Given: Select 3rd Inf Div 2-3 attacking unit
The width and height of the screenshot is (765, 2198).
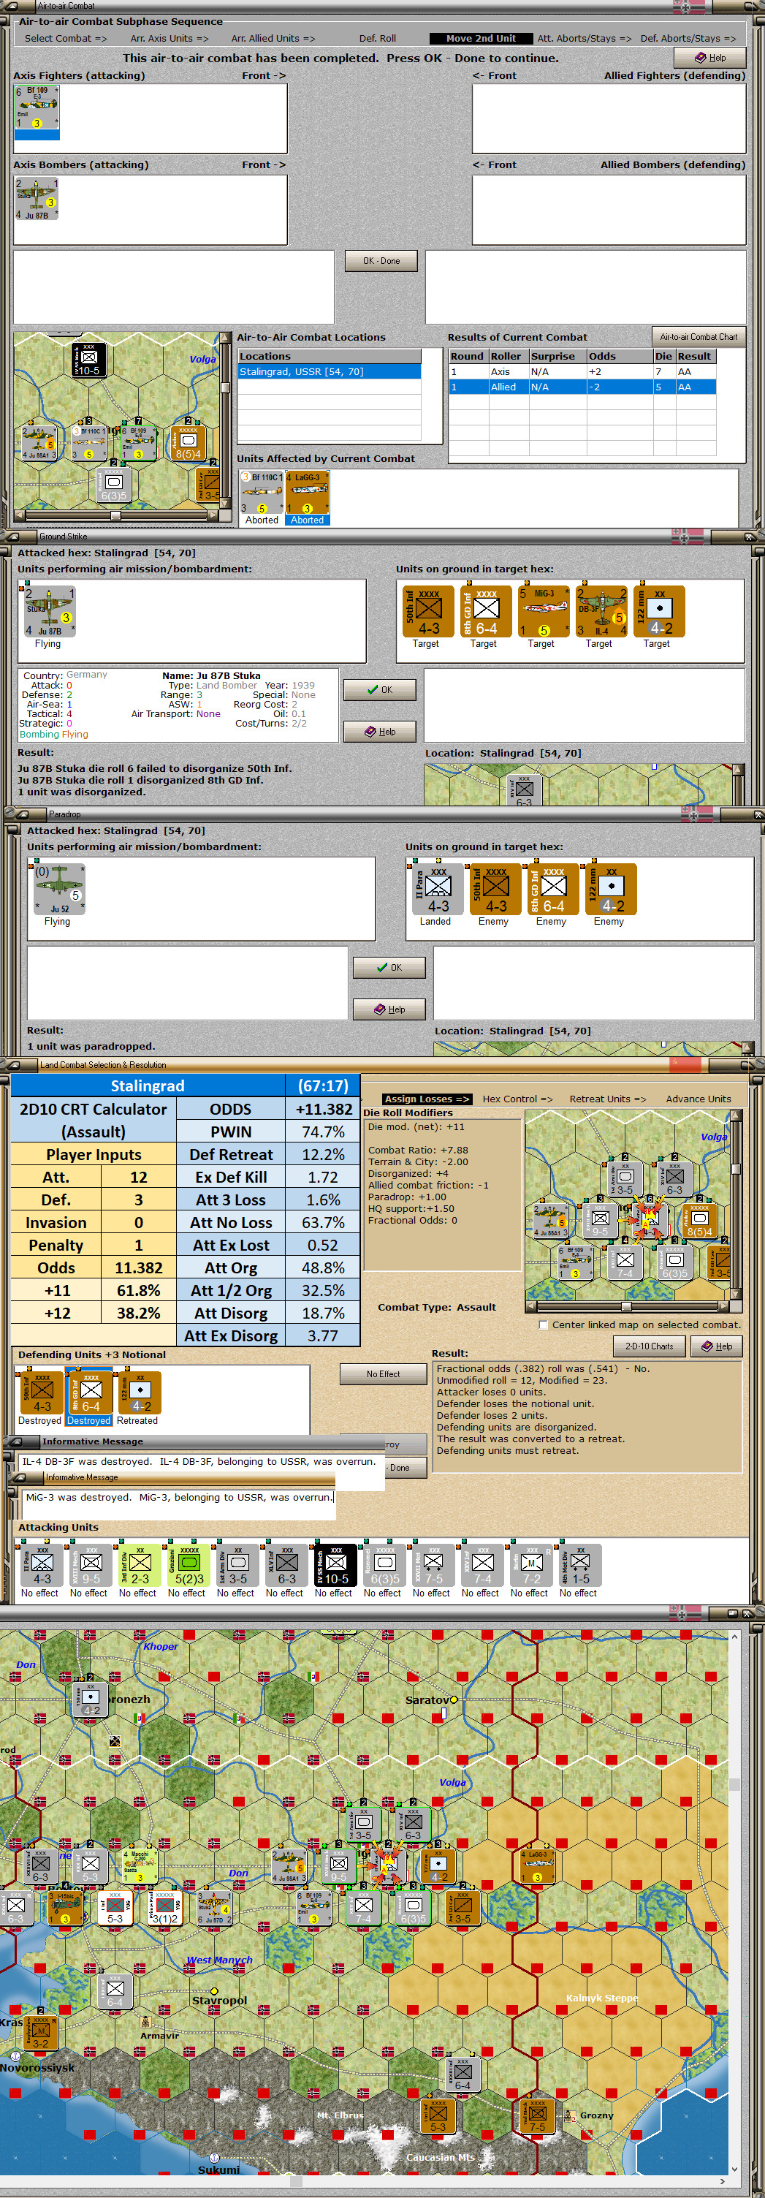Looking at the screenshot, I should coord(139,1566).
